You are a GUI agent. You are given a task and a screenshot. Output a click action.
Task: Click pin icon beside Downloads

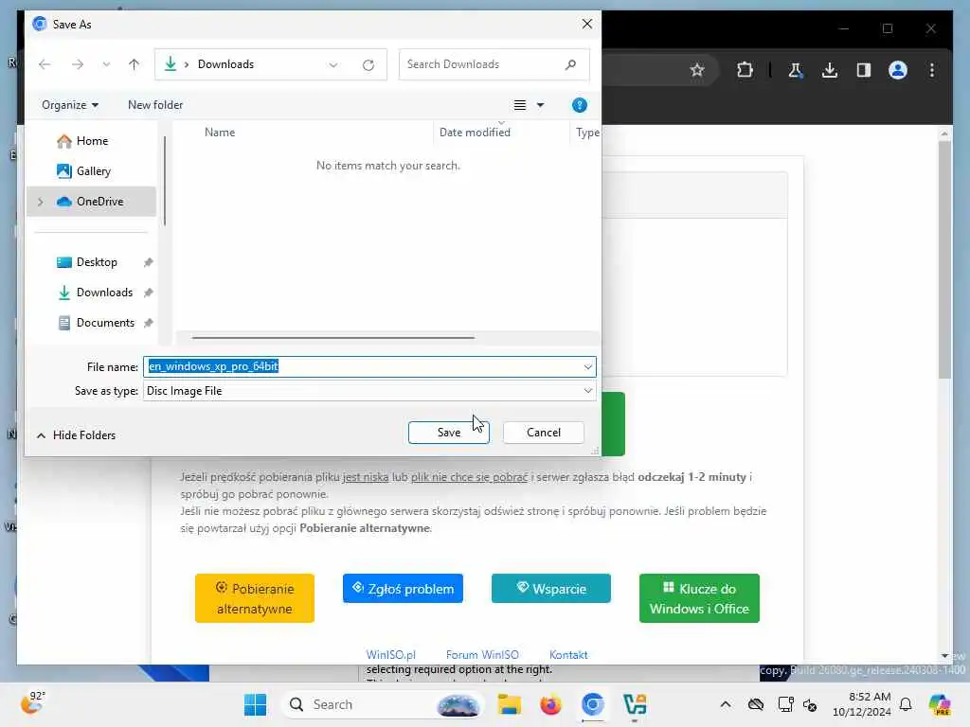click(x=148, y=293)
